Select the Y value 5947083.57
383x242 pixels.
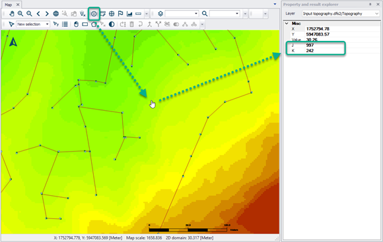[x=318, y=34]
